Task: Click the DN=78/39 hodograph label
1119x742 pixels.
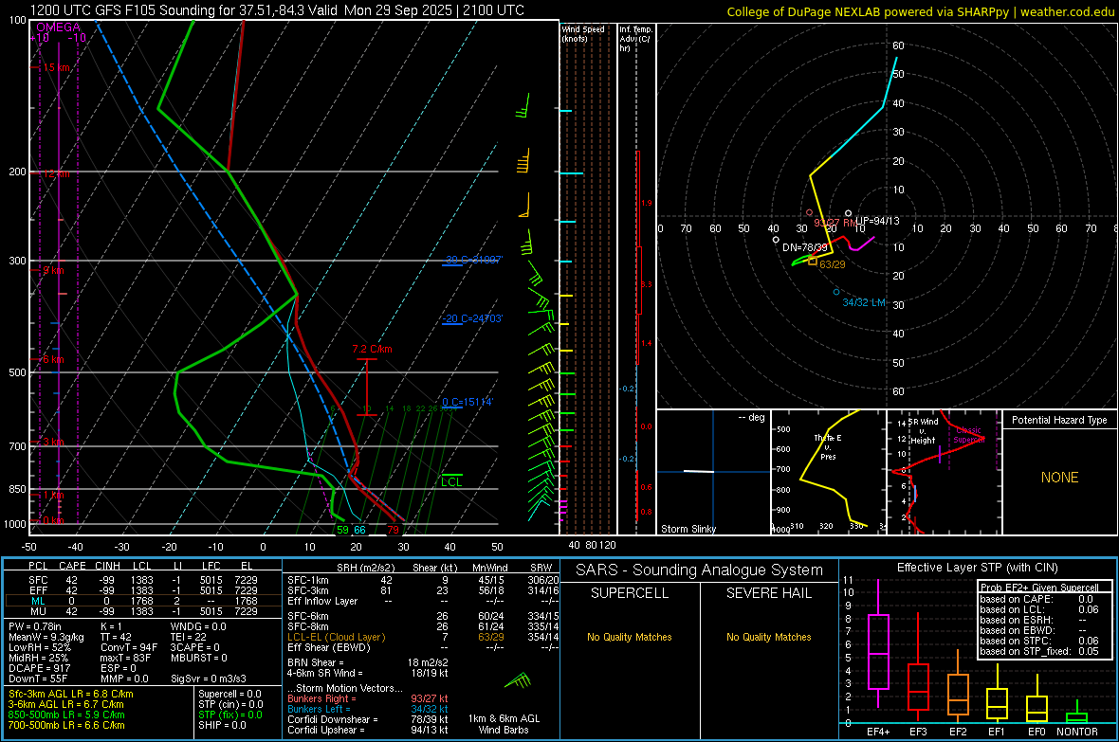Action: click(x=805, y=247)
